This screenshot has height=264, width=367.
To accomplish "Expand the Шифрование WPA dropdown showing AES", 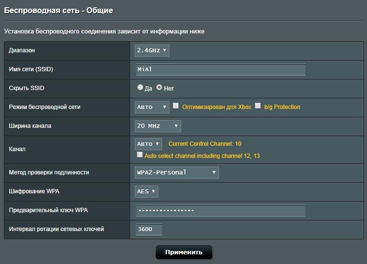I will coord(147,191).
